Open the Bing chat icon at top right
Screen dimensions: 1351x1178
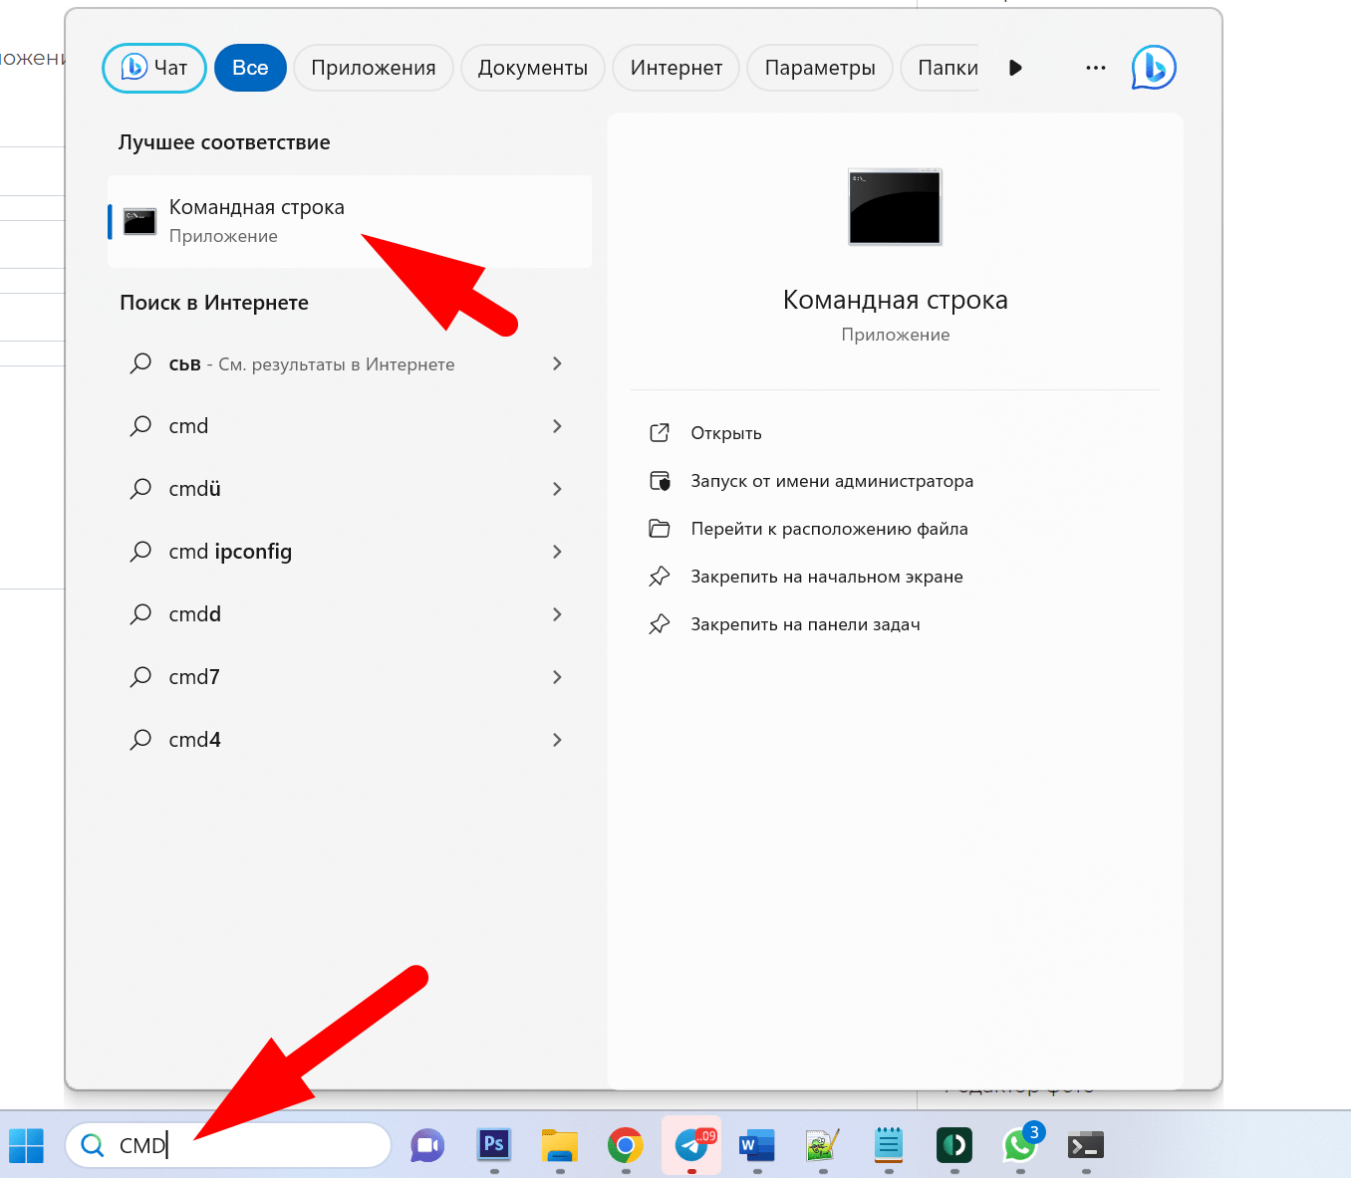point(1154,68)
